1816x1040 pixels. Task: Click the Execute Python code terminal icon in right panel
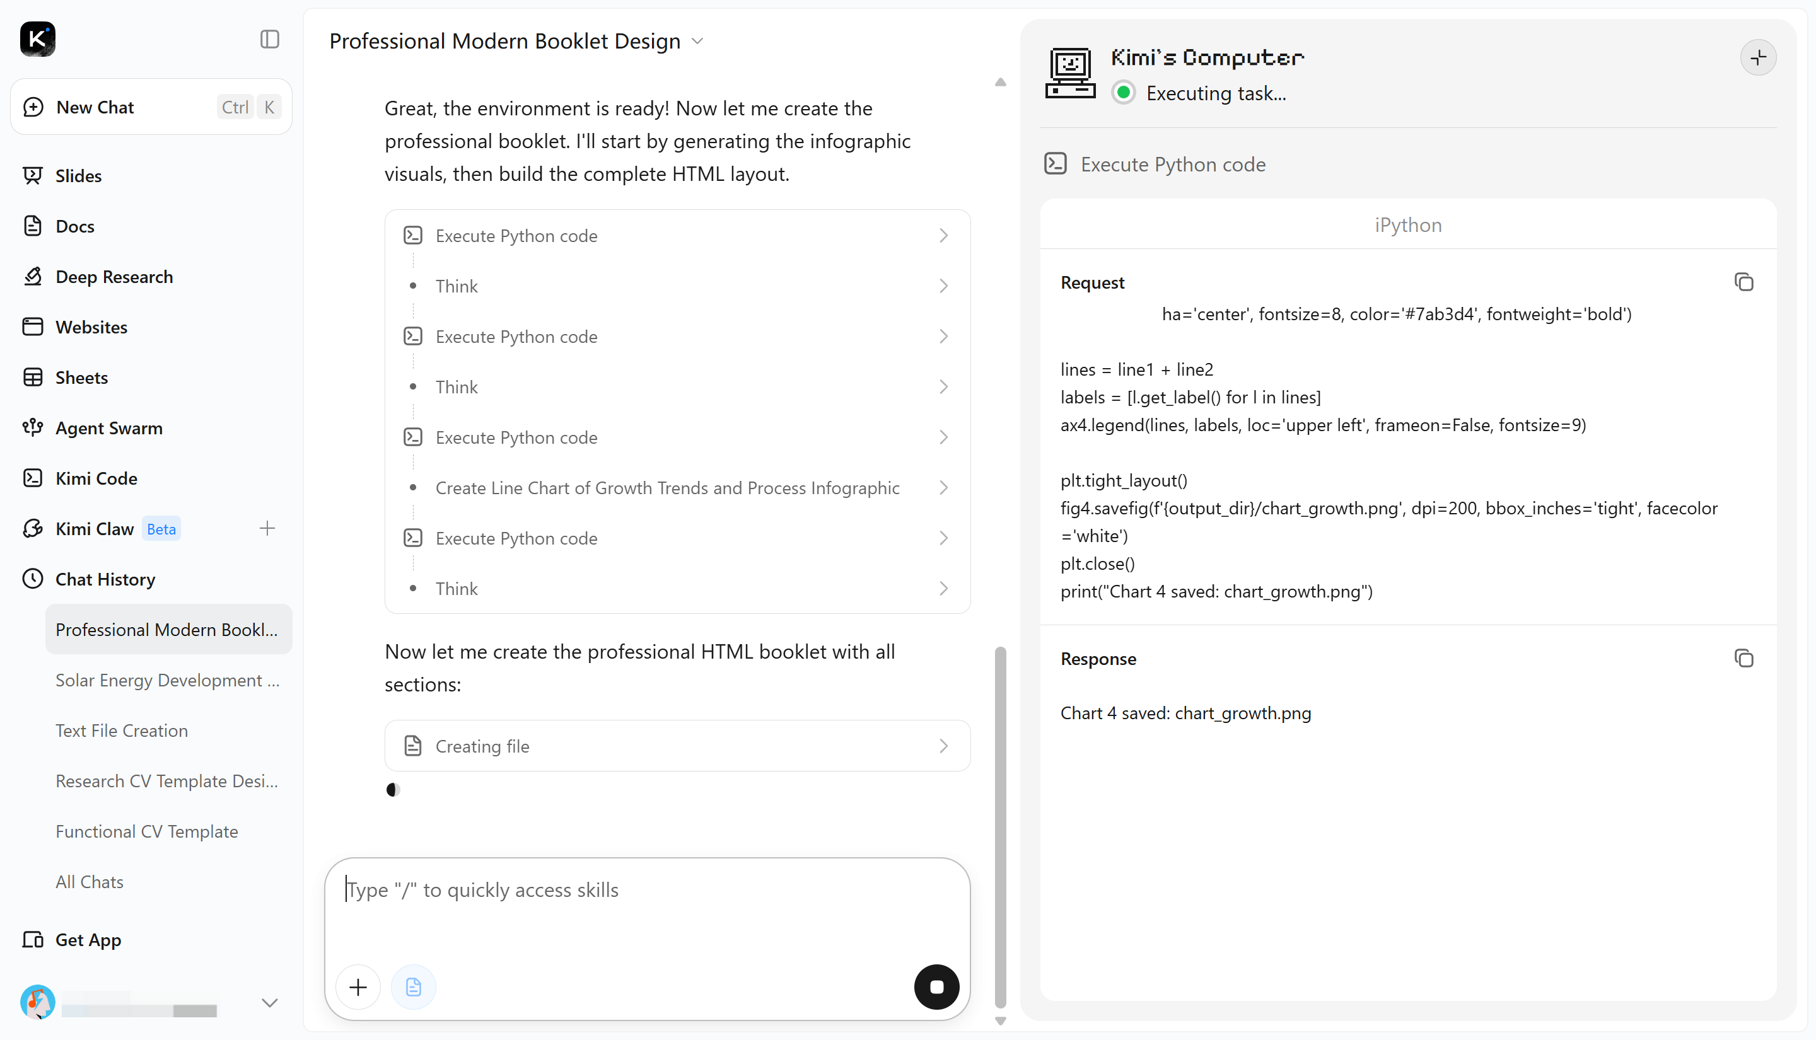(1056, 165)
